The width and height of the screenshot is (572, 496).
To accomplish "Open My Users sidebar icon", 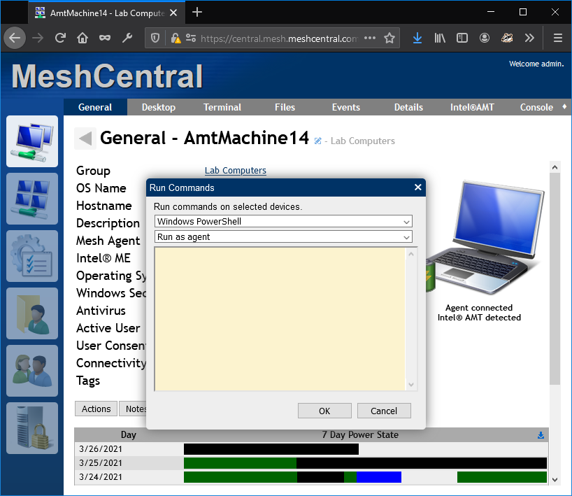I will (32, 371).
